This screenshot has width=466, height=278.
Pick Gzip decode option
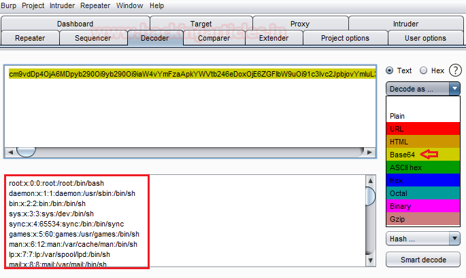click(423, 219)
